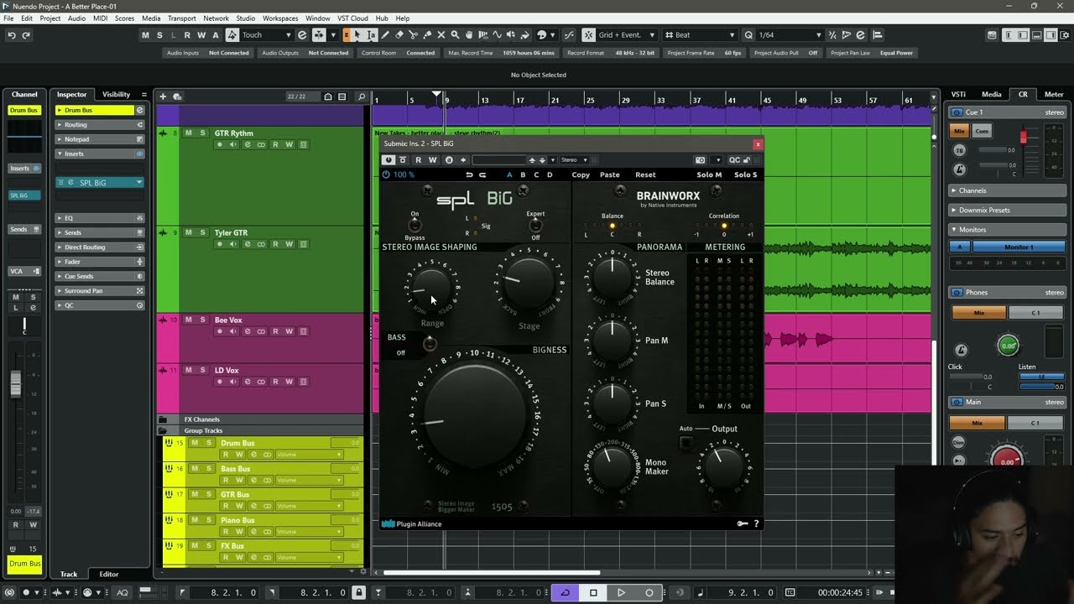
Task: Toggle the plugin power button at 100%
Action: coord(386,174)
